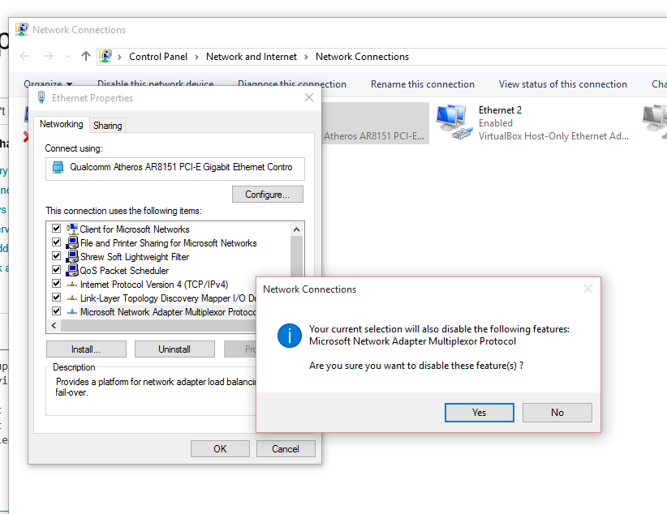This screenshot has height=514, width=667.
Task: Select Multiplexor Protocol item icon
Action: [72, 311]
